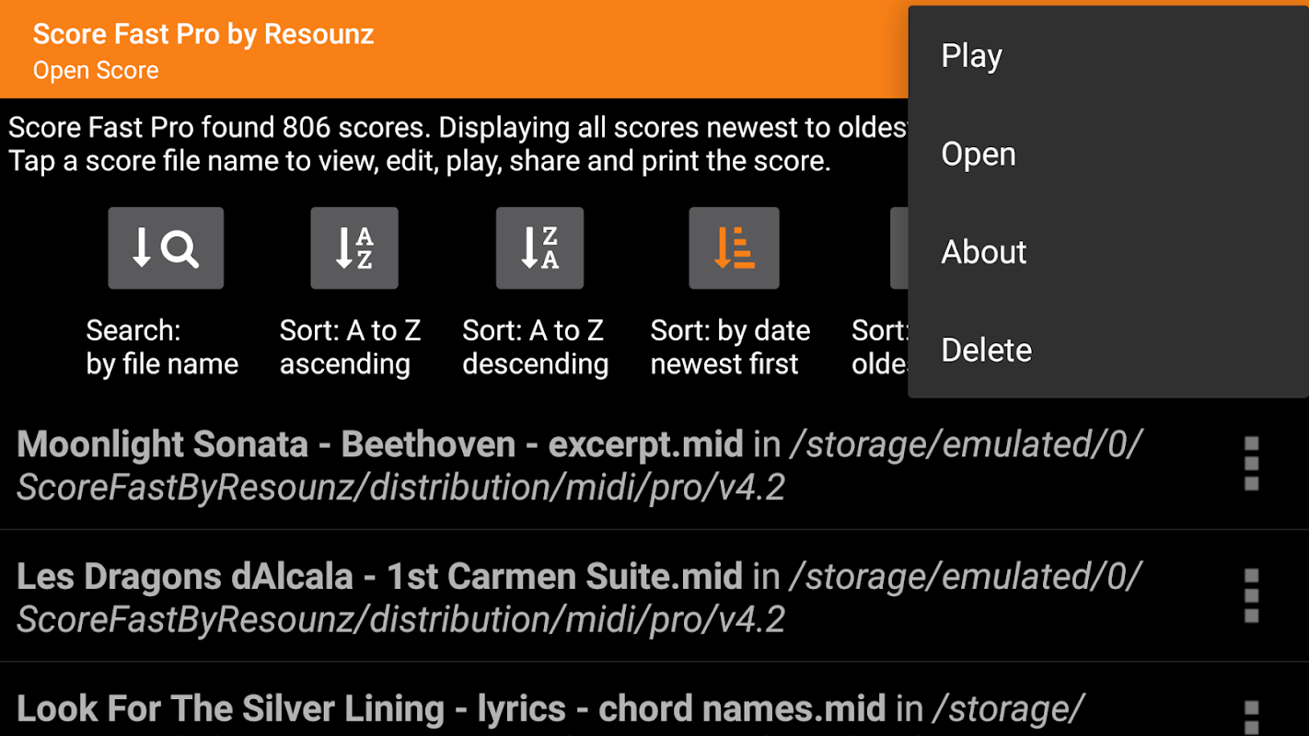Tap the 'Sort: A to Z descending' label
Viewport: 1309px width, 736px height.
tap(535, 348)
